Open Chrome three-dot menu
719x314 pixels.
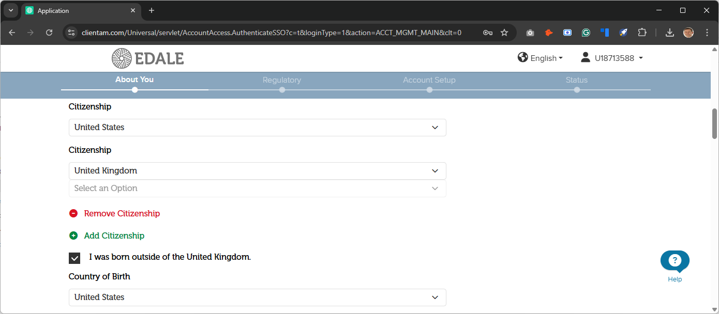click(707, 33)
